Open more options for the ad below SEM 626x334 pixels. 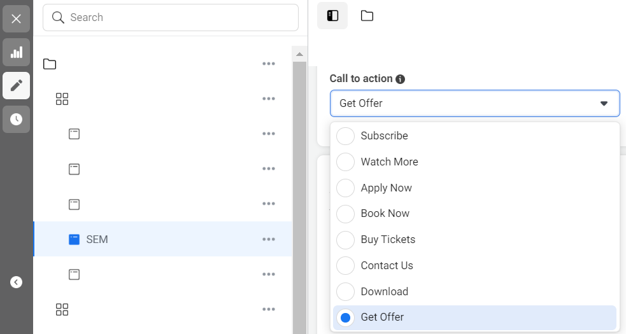pos(269,274)
